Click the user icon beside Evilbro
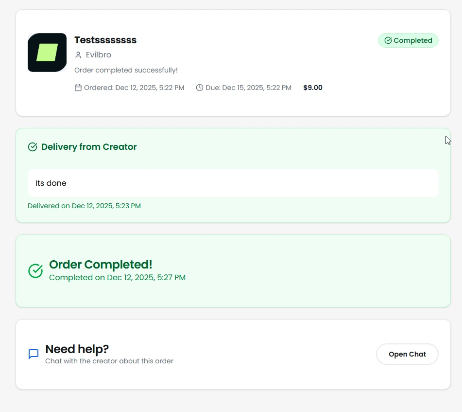Image resolution: width=462 pixels, height=412 pixels. coord(78,55)
